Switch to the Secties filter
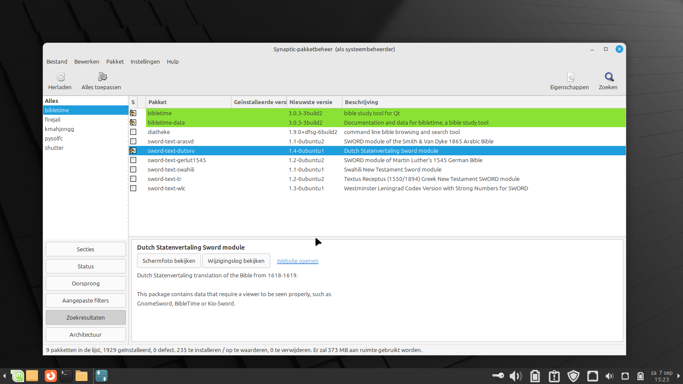This screenshot has height=384, width=683. pyautogui.click(x=86, y=249)
